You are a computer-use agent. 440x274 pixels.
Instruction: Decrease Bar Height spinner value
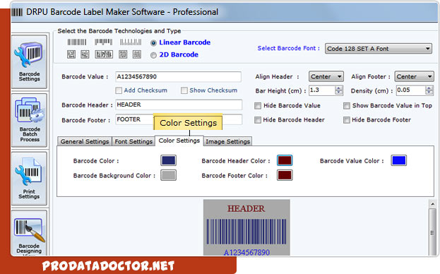(x=339, y=93)
